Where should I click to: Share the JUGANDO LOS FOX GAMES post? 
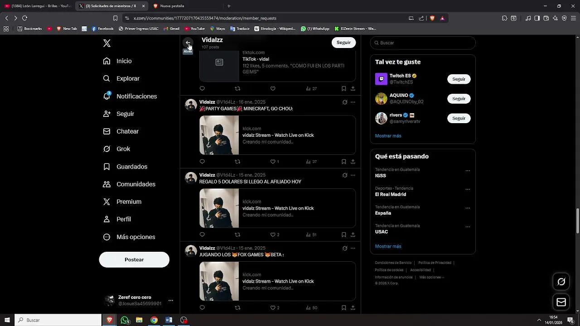(353, 308)
